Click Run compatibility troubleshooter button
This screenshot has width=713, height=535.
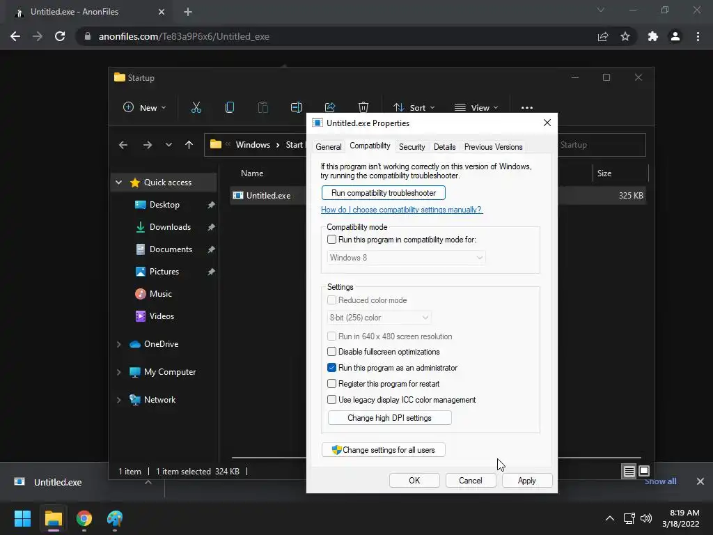(x=384, y=193)
